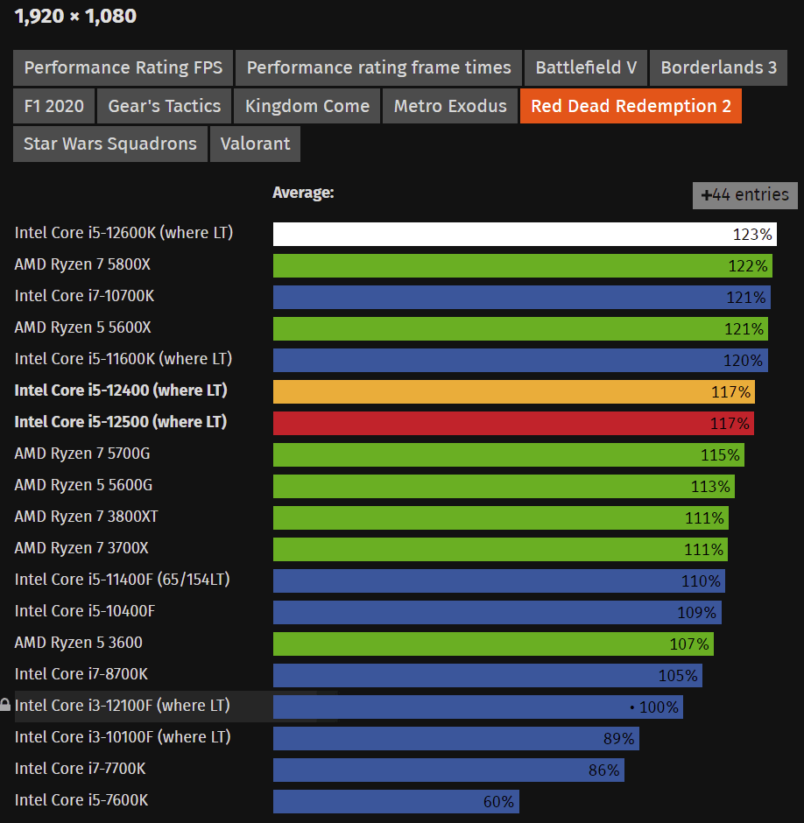Select the AMD Ryzen 5 3600 label

point(78,643)
